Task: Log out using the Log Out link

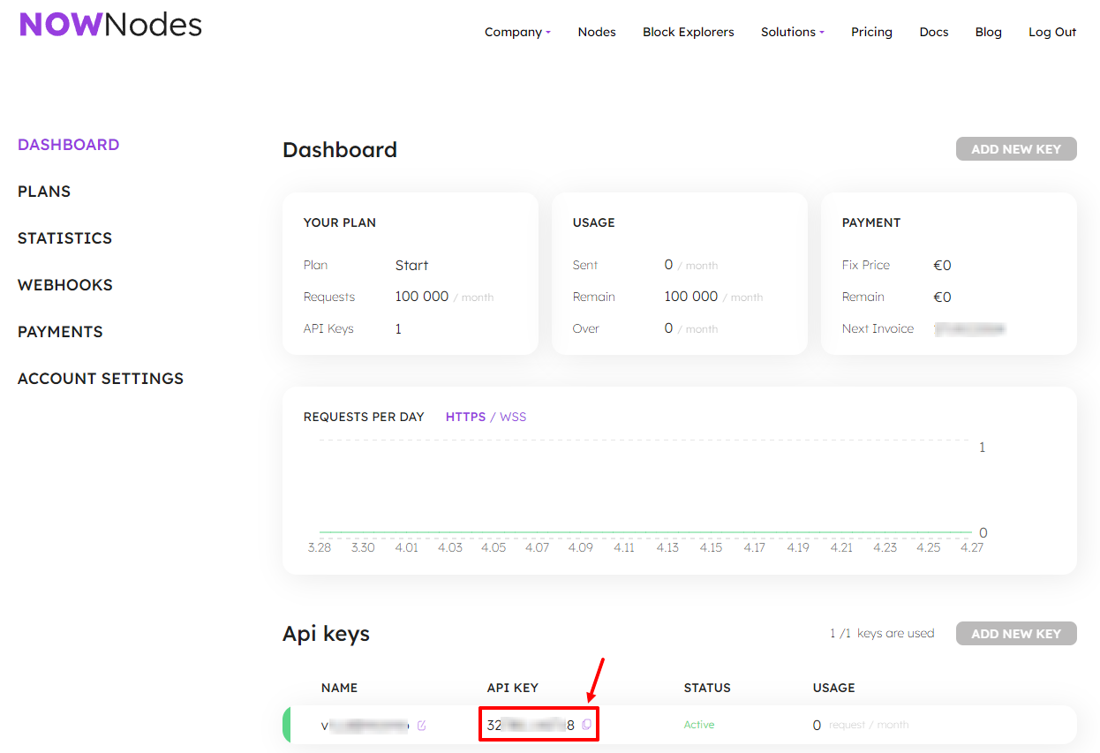Action: point(1052,32)
